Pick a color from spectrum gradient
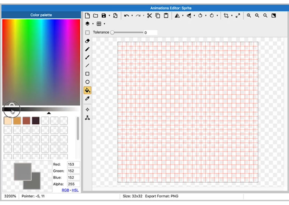The width and height of the screenshot is (289, 205). tap(41, 62)
